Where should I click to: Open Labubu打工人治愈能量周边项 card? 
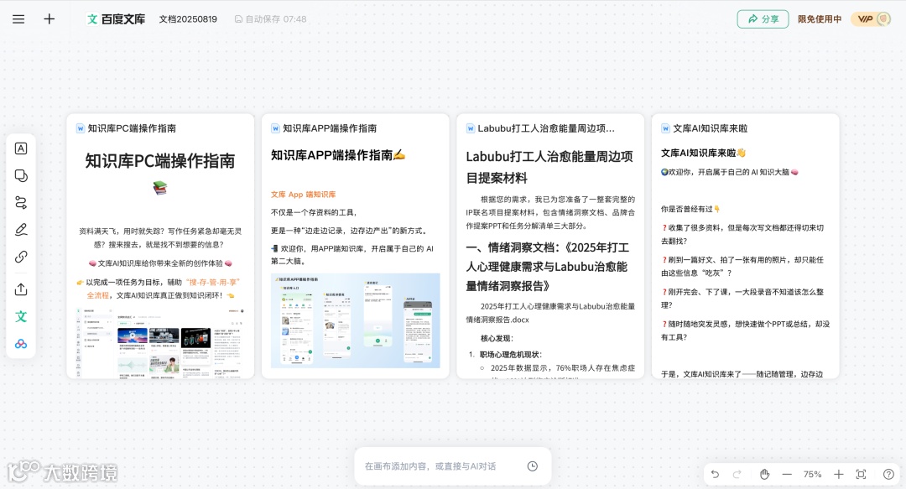click(550, 247)
